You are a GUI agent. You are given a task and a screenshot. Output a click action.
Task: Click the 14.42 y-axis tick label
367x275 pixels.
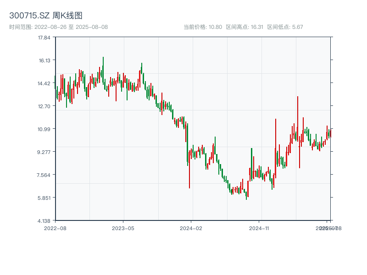pos(44,83)
